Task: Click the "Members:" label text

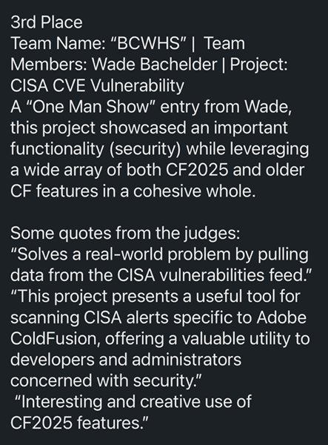Action: tap(49, 65)
